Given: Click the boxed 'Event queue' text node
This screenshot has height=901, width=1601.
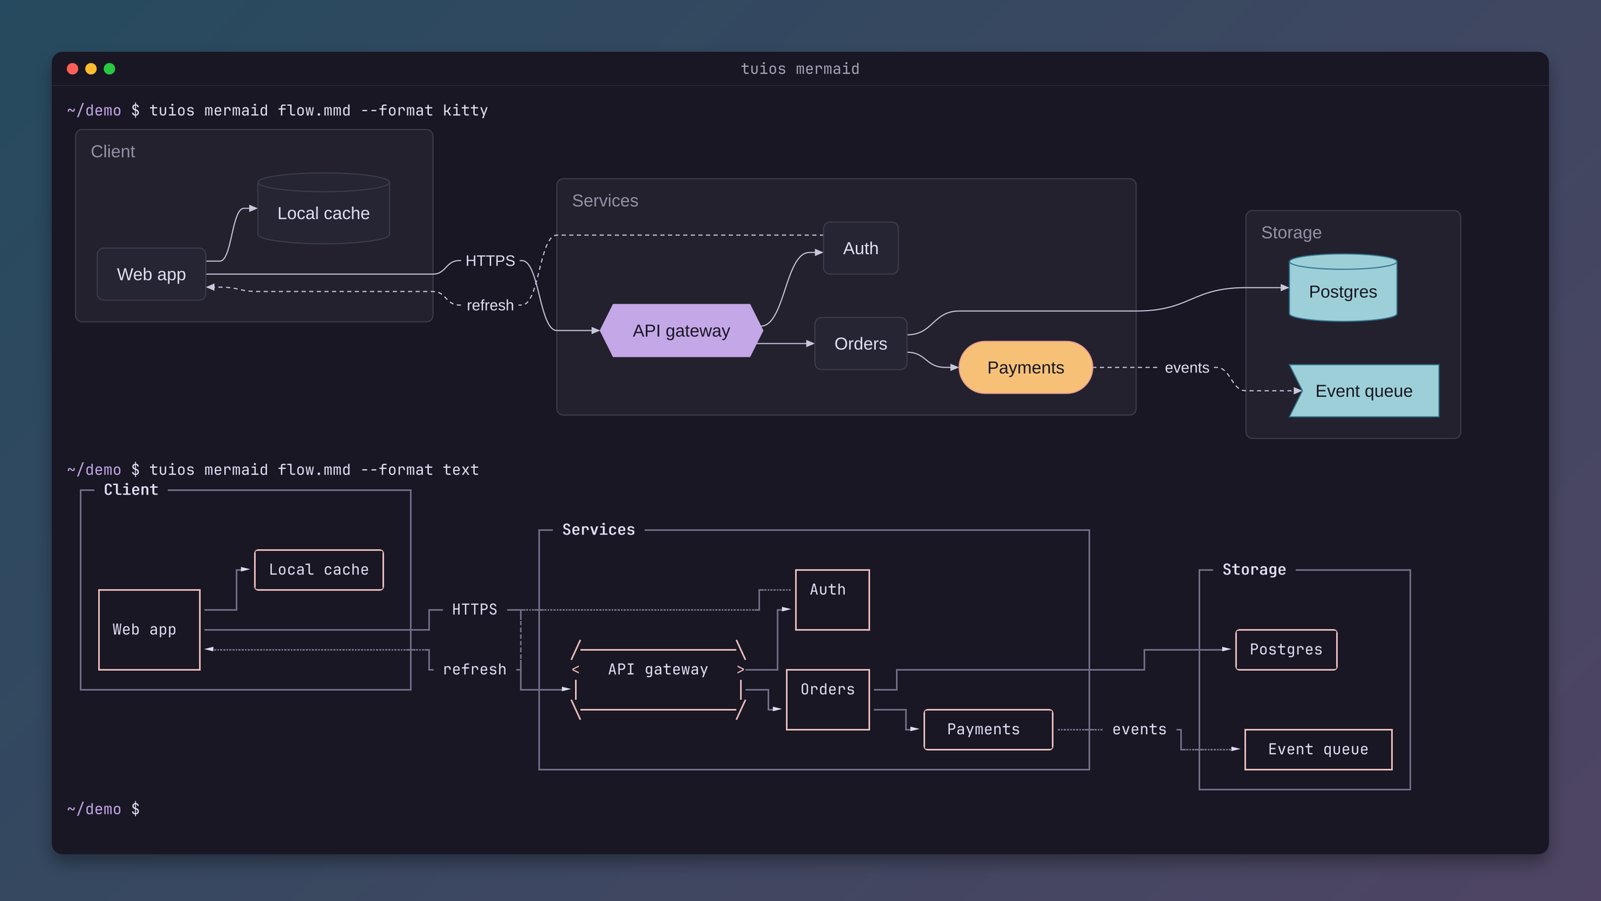Looking at the screenshot, I should click(x=1318, y=749).
